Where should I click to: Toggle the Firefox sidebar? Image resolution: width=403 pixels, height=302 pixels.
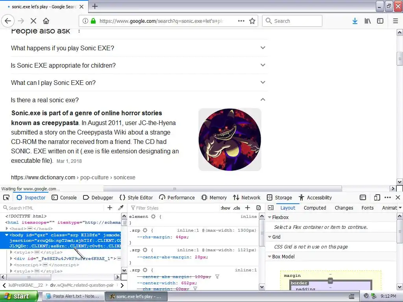[x=380, y=21]
